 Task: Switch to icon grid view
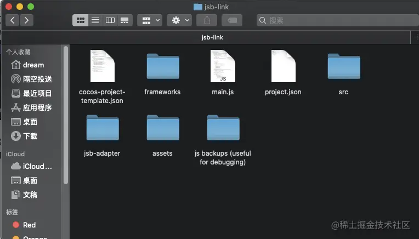coord(81,20)
